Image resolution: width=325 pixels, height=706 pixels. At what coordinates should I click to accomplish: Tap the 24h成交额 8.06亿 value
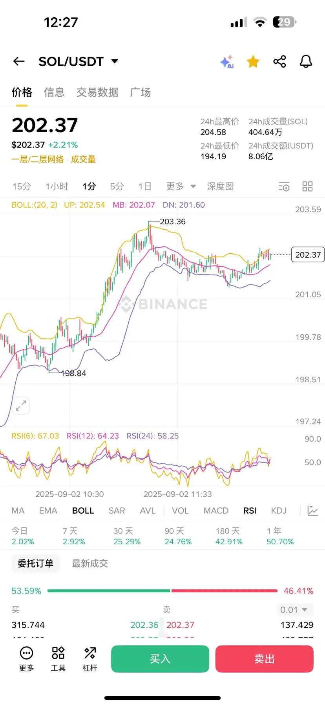coord(261,156)
